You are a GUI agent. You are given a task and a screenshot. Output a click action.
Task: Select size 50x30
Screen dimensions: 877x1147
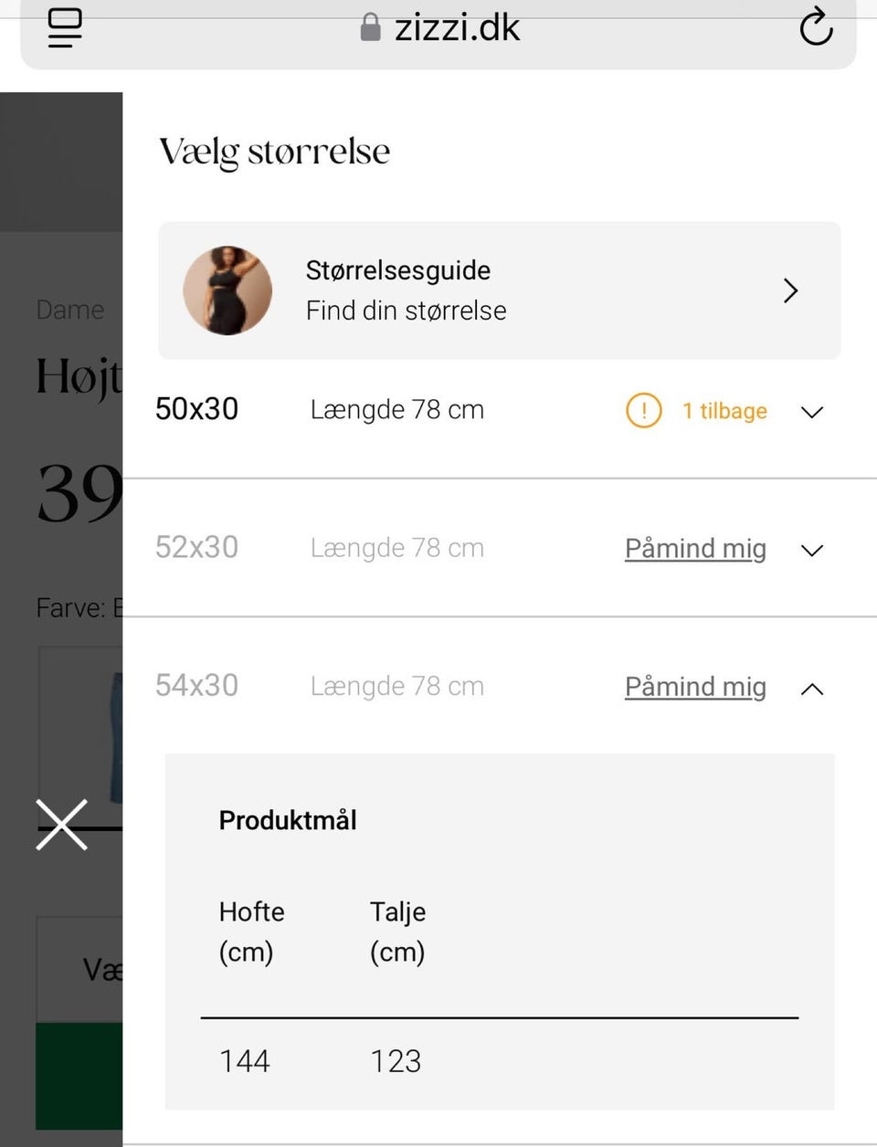tap(196, 409)
